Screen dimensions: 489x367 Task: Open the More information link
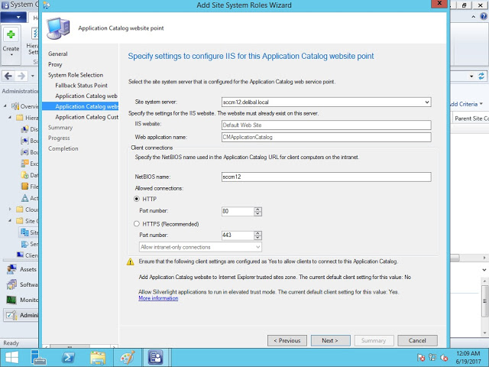click(x=158, y=298)
